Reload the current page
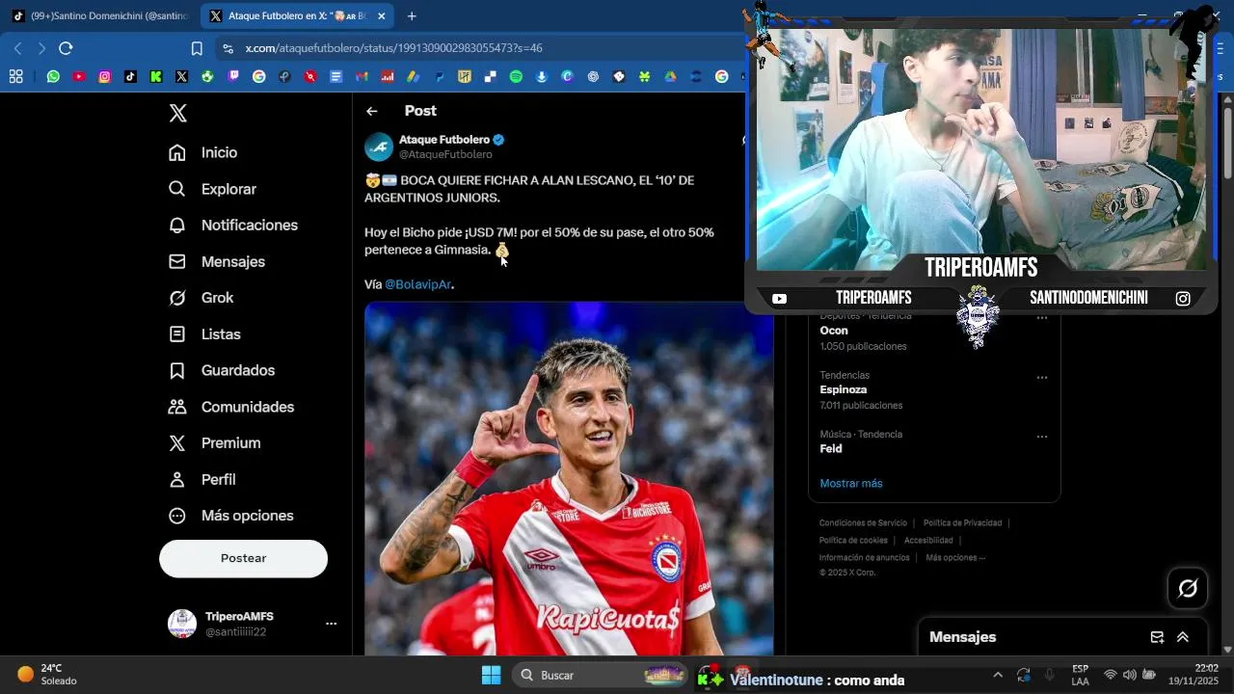The height and width of the screenshot is (694, 1234). (66, 48)
